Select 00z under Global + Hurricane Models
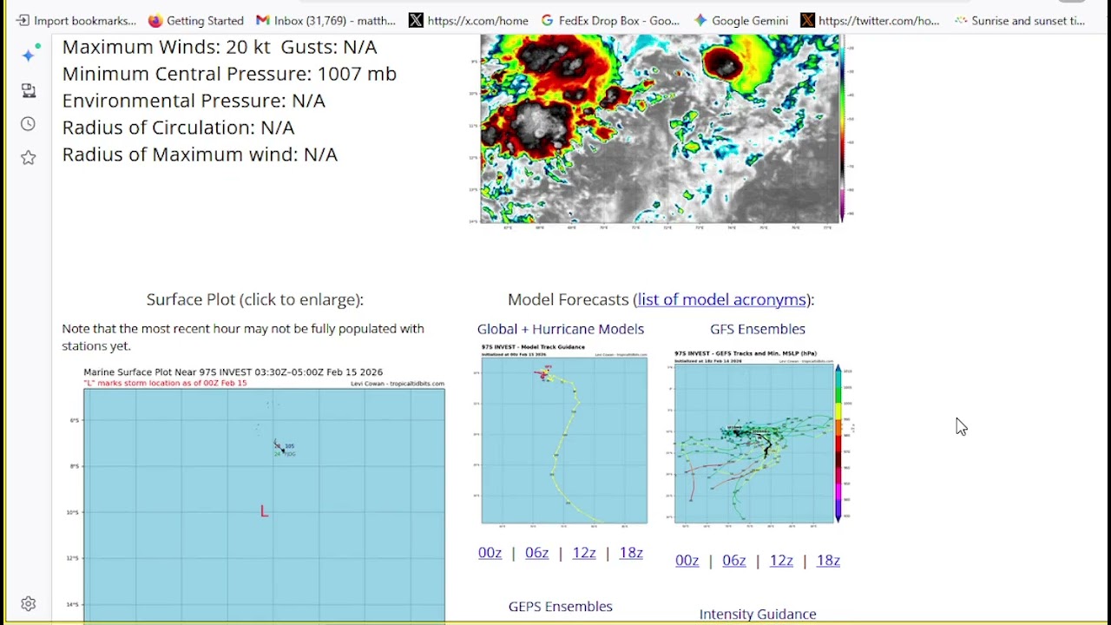The height and width of the screenshot is (625, 1111). tap(490, 553)
